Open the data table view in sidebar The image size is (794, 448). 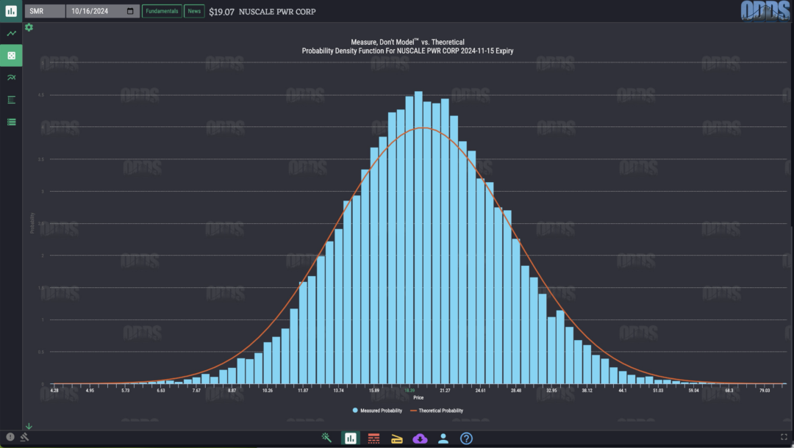(x=10, y=99)
